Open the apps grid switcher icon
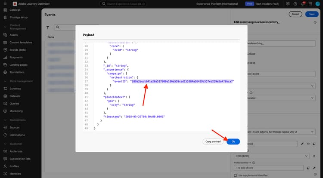Viewport: 323px width, 178px height. point(310,4)
